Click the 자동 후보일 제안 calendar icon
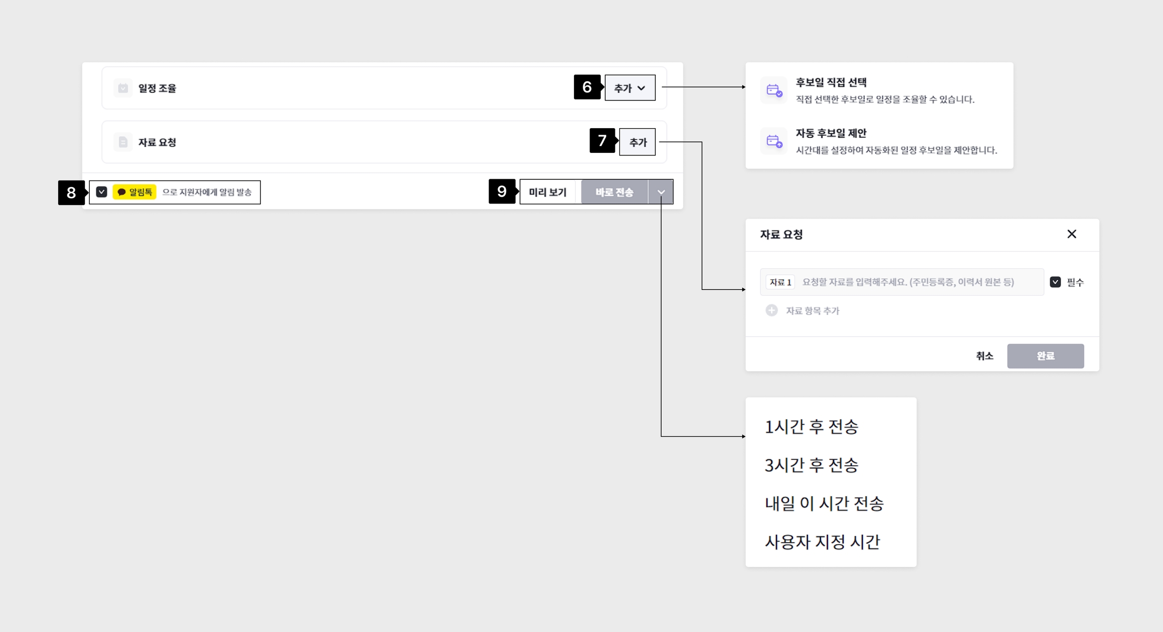This screenshot has height=632, width=1163. coord(774,141)
